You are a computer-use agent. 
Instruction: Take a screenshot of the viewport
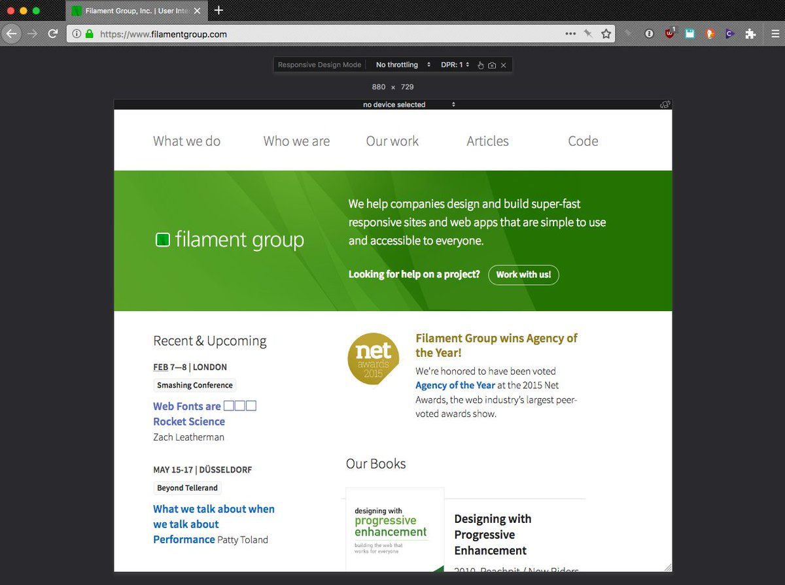(492, 65)
